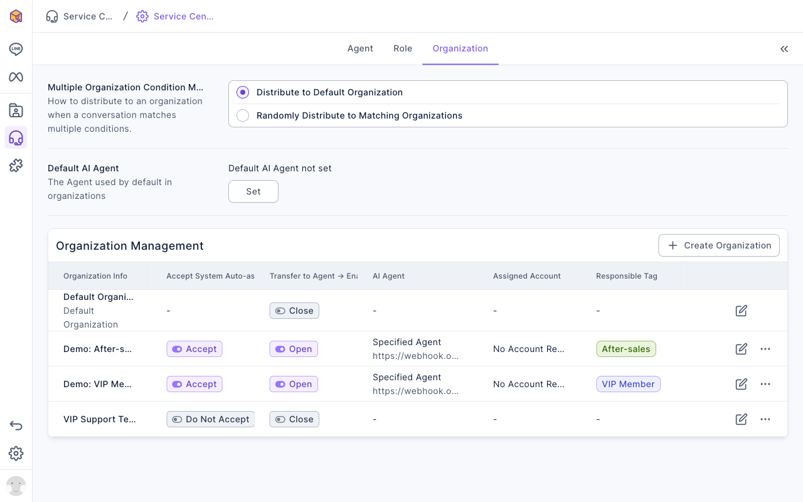Image resolution: width=803 pixels, height=502 pixels.
Task: Click the orange cube app logo
Action: pyautogui.click(x=16, y=16)
